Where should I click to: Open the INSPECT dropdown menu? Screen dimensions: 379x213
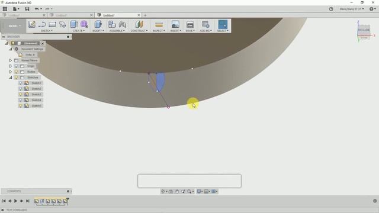pyautogui.click(x=159, y=31)
